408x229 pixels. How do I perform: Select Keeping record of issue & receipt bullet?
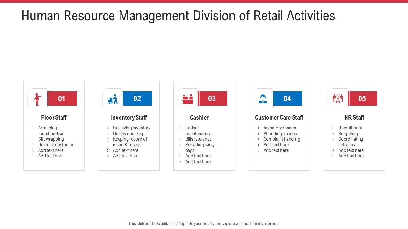click(130, 142)
